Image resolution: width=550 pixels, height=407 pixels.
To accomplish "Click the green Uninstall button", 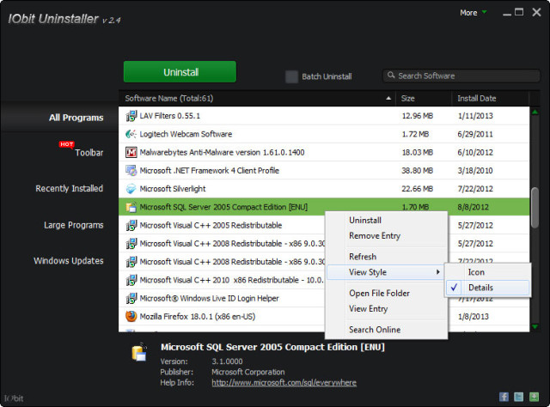I will (x=180, y=72).
